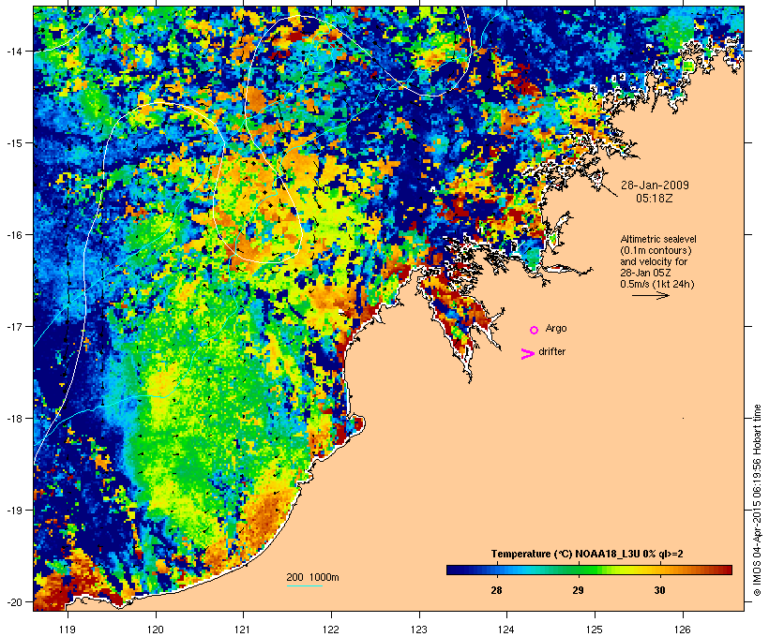
Task: Click the '28-Jan-2009' date text
Action: pyautogui.click(x=655, y=185)
